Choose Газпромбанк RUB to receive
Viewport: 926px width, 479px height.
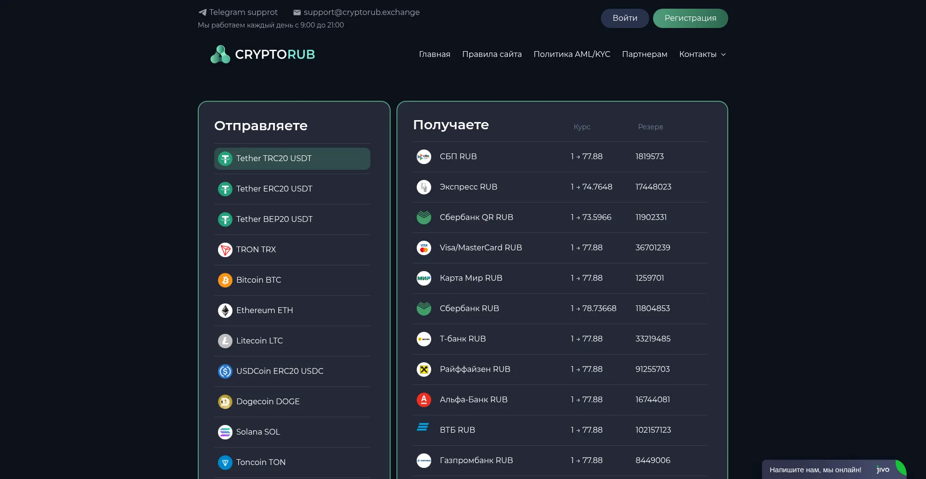(x=560, y=461)
